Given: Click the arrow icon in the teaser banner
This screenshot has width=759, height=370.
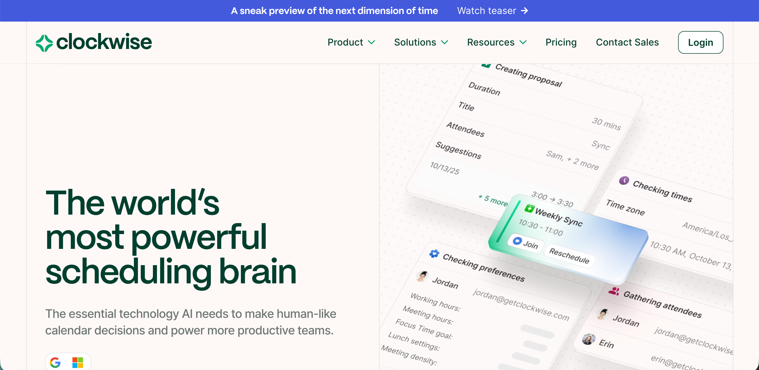Looking at the screenshot, I should (525, 11).
